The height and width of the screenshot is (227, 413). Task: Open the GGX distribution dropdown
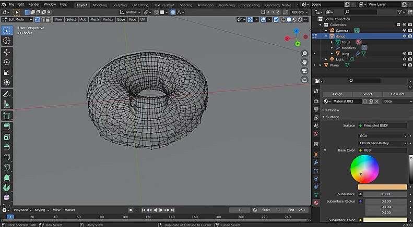(x=382, y=136)
